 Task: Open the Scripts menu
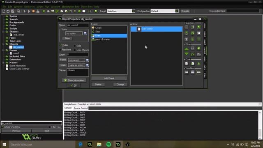[x=40, y=7]
